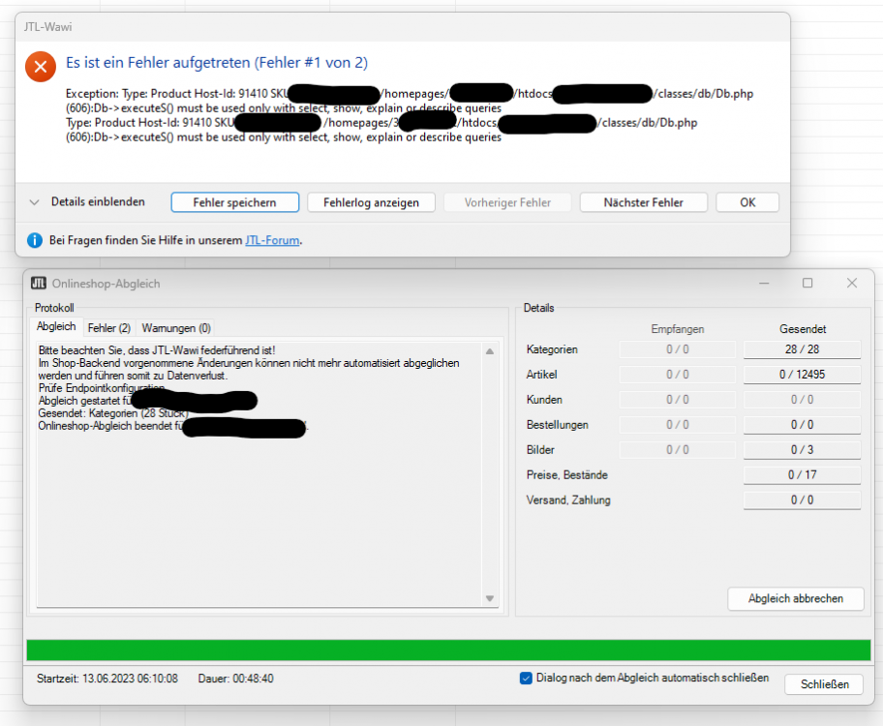Open the error log via 'Fehlerlog anzeigen'

[372, 201]
